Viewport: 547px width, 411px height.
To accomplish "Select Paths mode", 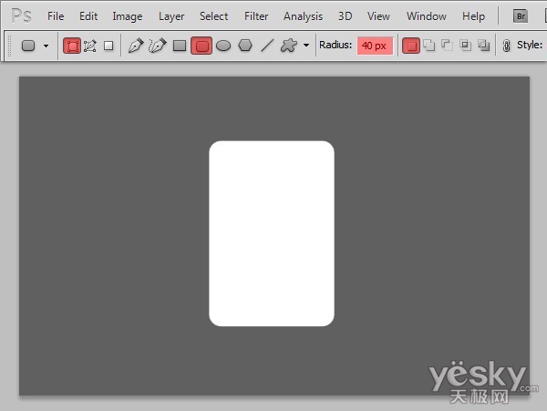I will pyautogui.click(x=90, y=46).
